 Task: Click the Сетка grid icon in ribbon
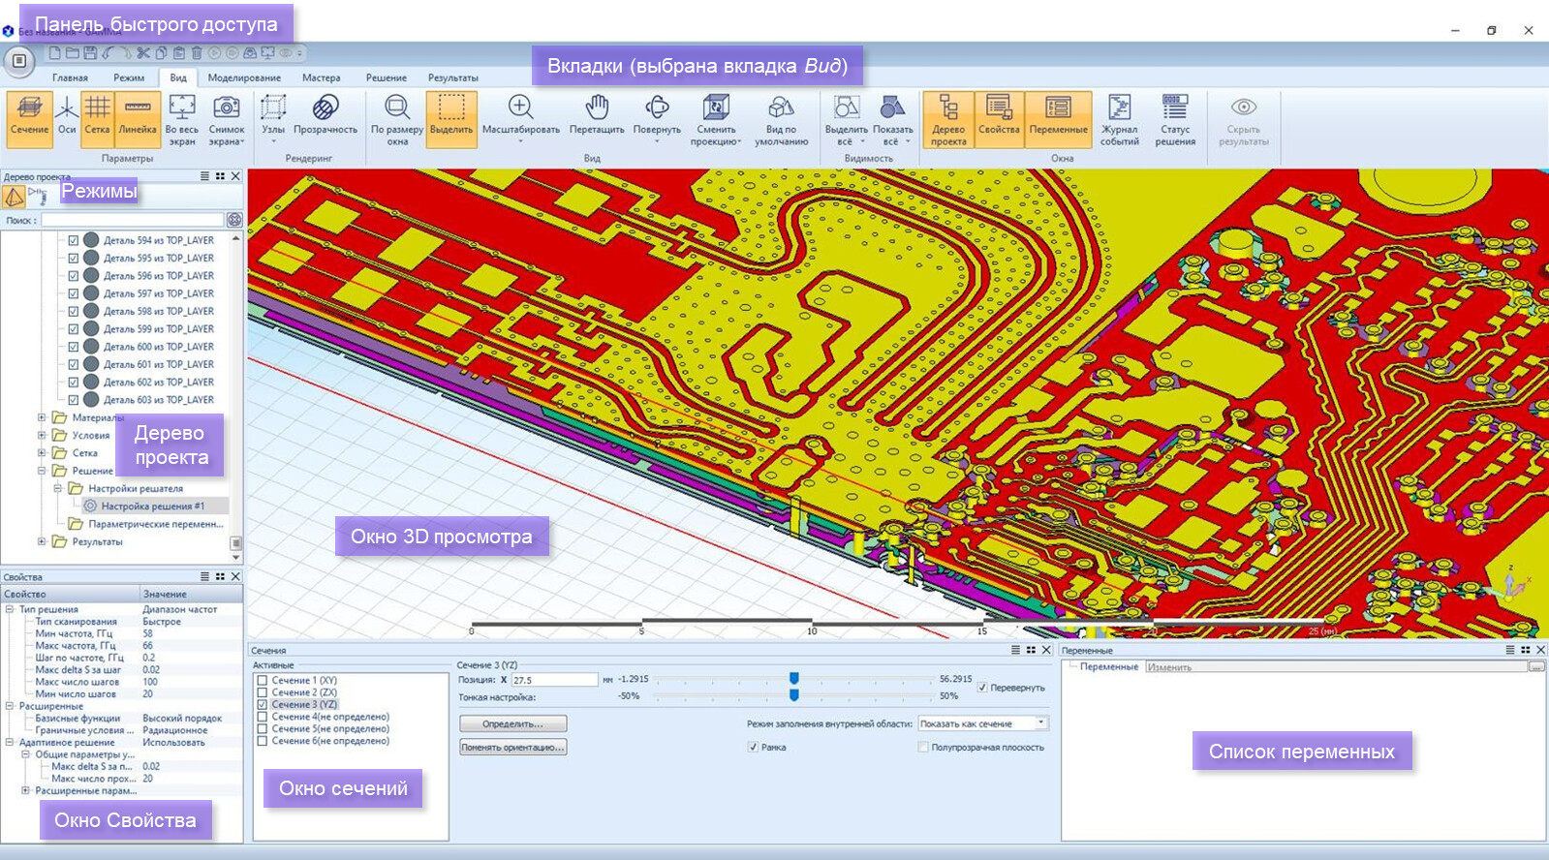tap(97, 117)
